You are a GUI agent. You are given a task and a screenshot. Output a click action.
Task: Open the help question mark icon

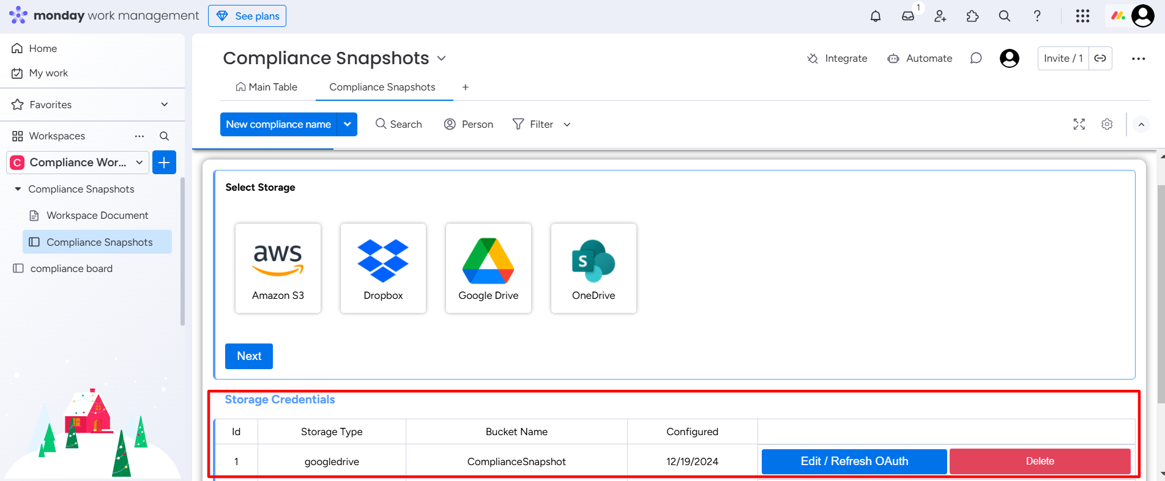(1037, 16)
